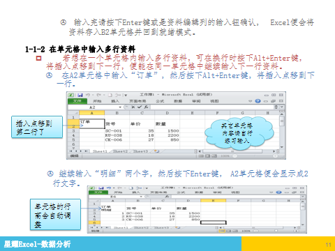The width and height of the screenshot is (335, 251).
Task: Select the cell RU-038 in the A2 window
Action: (x=117, y=135)
